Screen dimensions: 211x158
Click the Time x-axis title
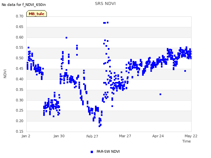(x=187, y=141)
